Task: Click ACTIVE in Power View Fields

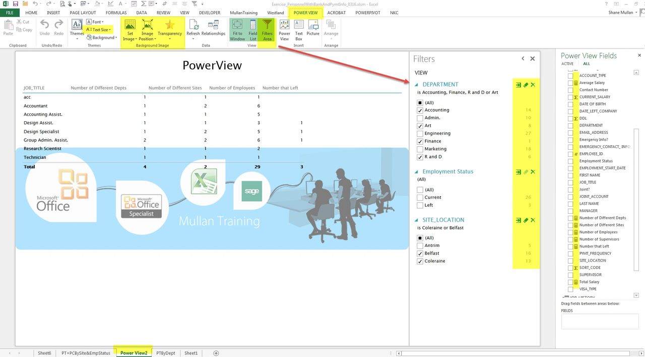Action: pos(567,64)
